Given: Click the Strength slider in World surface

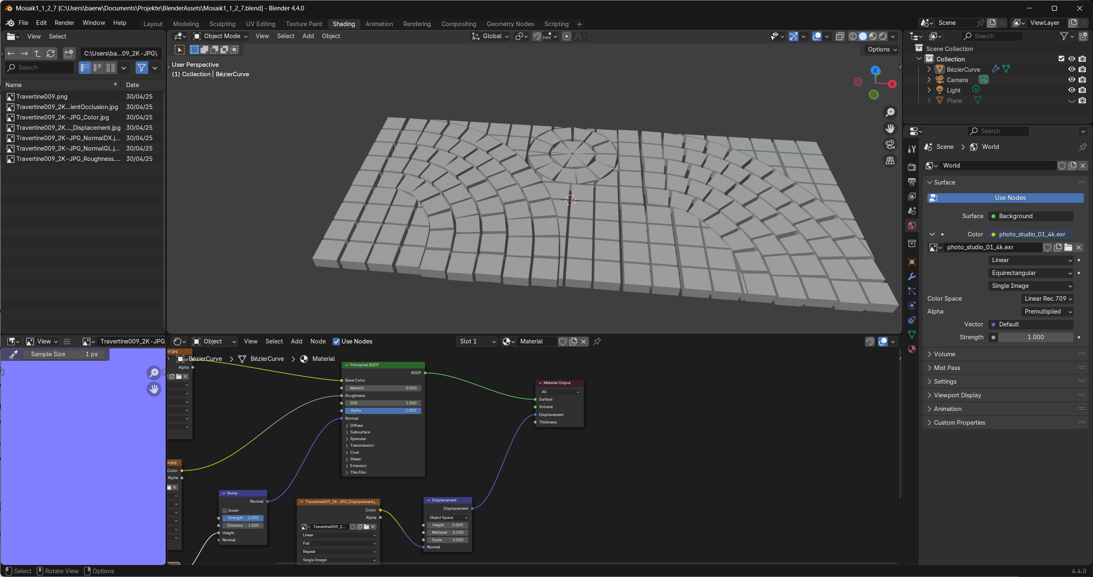Looking at the screenshot, I should point(1035,337).
